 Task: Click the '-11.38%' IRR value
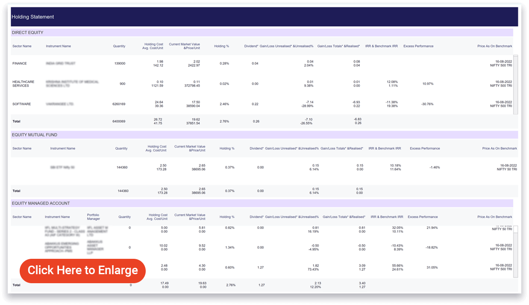click(x=392, y=102)
